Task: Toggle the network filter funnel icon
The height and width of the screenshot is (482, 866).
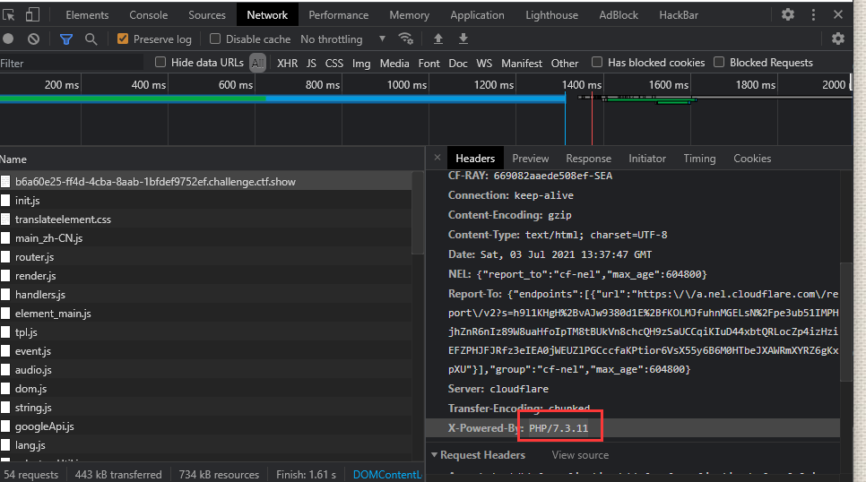Action: point(66,39)
